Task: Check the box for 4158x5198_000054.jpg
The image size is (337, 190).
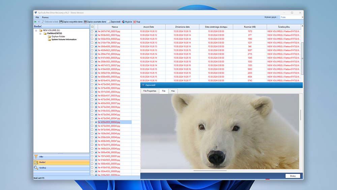Action: [92, 168]
